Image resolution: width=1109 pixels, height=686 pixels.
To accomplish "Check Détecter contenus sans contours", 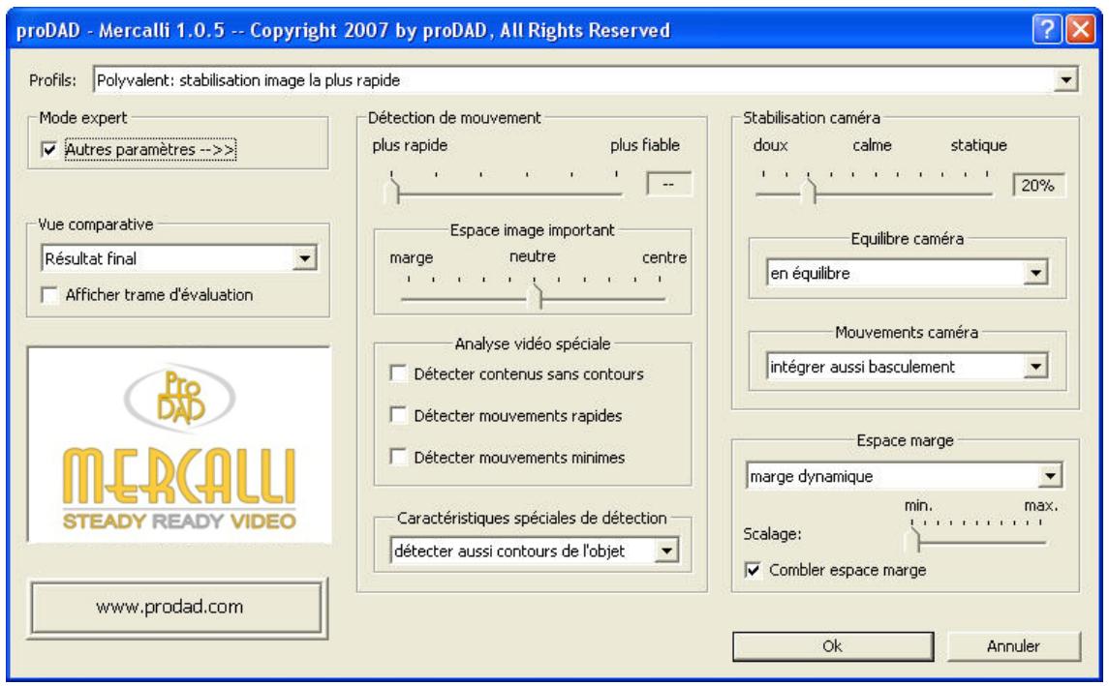I will tap(398, 373).
